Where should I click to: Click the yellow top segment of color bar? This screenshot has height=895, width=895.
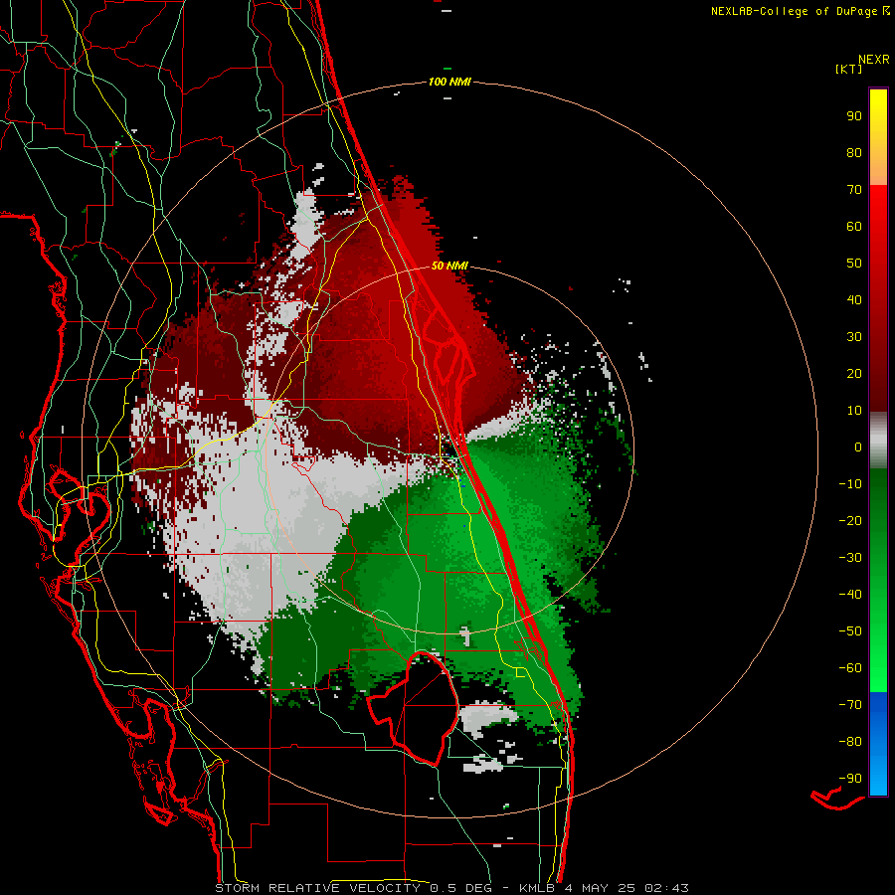click(x=878, y=137)
